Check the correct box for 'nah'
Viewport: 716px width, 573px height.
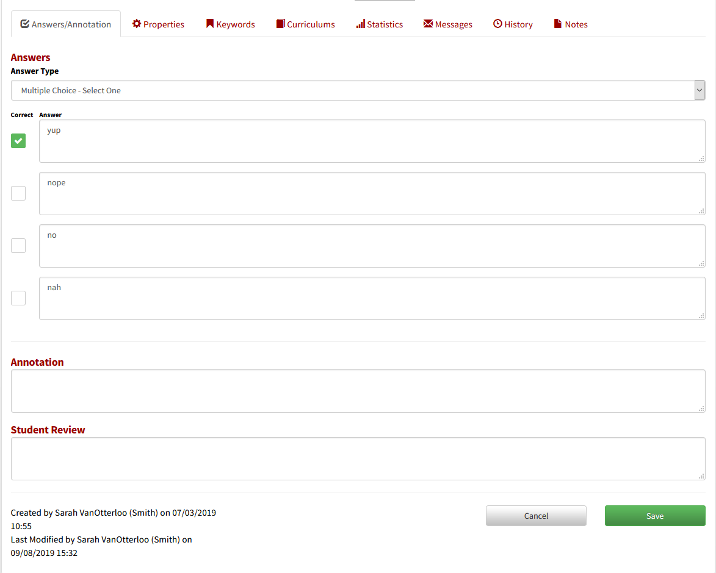click(18, 298)
